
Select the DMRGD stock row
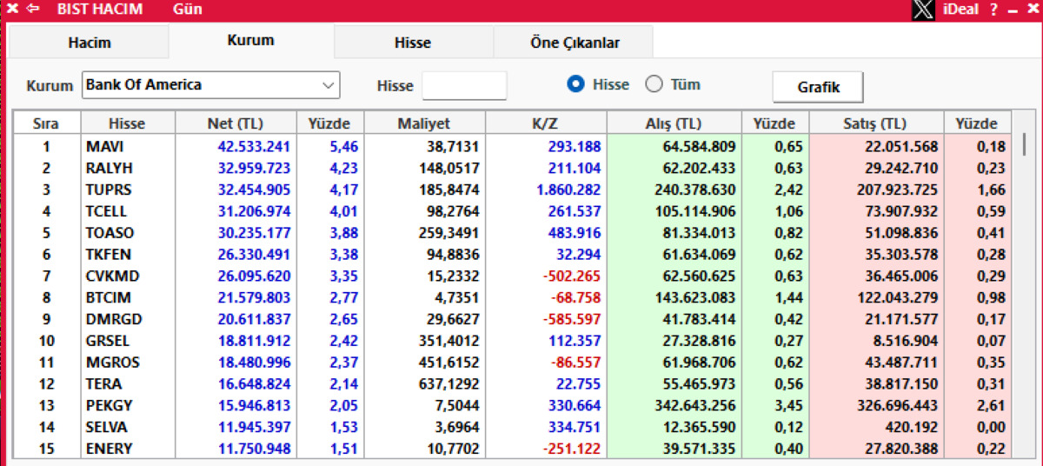pos(513,319)
